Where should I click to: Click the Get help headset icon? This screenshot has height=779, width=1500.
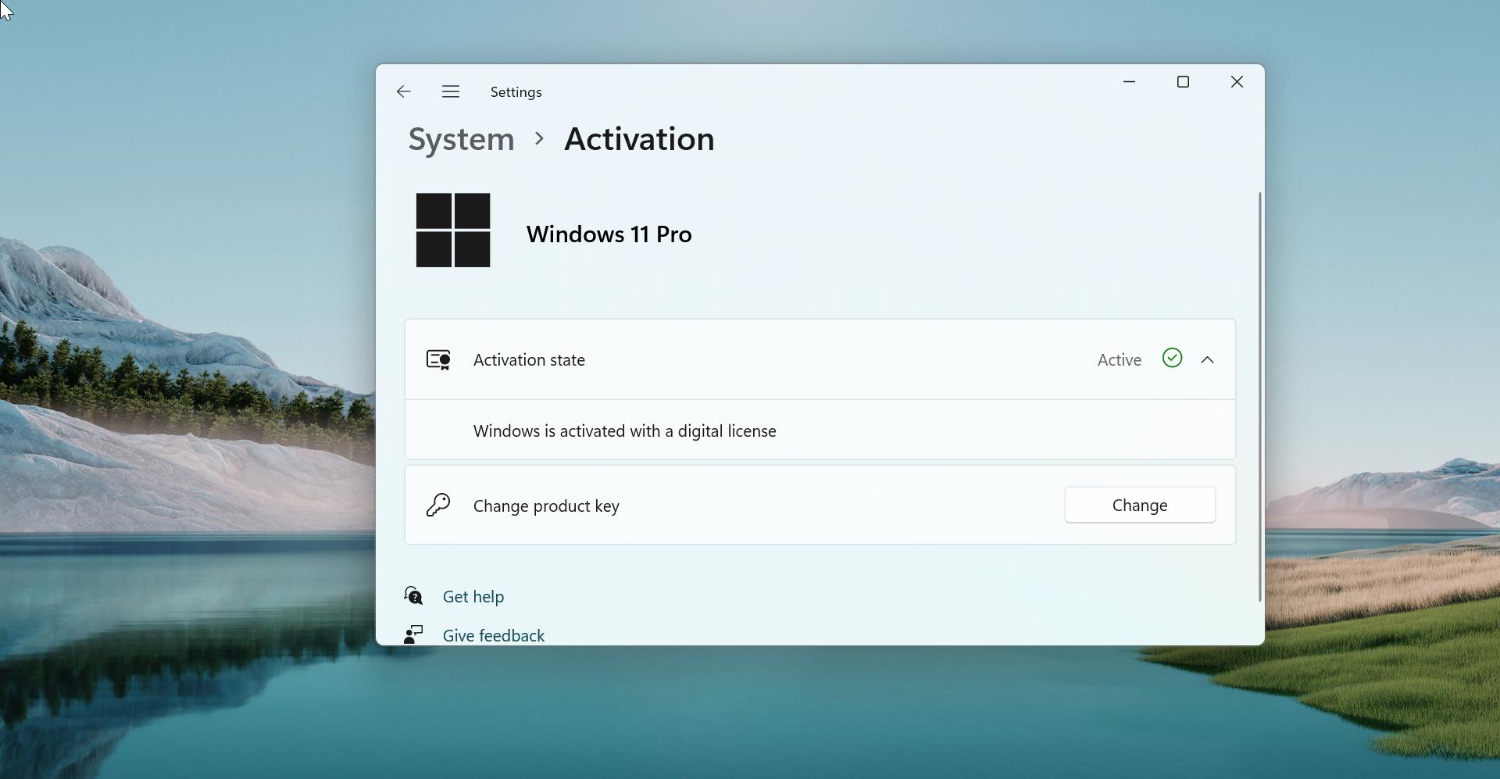pyautogui.click(x=413, y=596)
